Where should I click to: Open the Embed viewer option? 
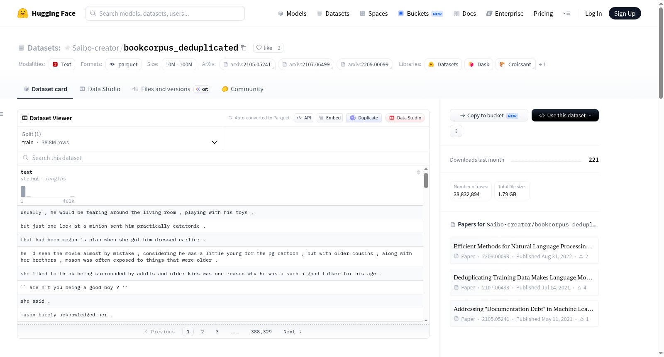(x=330, y=118)
